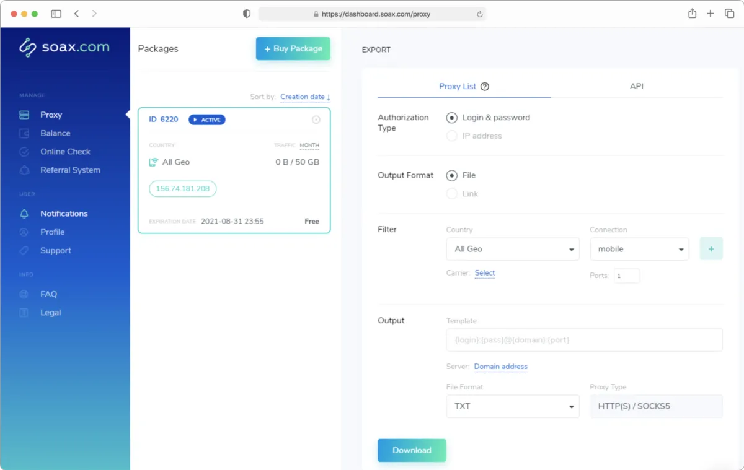The height and width of the screenshot is (470, 744).
Task: Open the Balance page from sidebar
Action: (x=56, y=133)
